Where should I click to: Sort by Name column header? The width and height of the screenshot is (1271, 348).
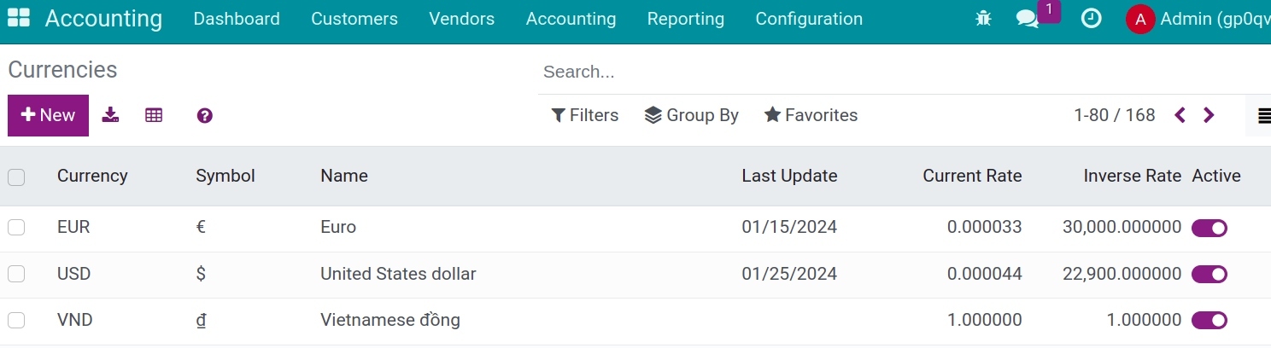pyautogui.click(x=344, y=176)
